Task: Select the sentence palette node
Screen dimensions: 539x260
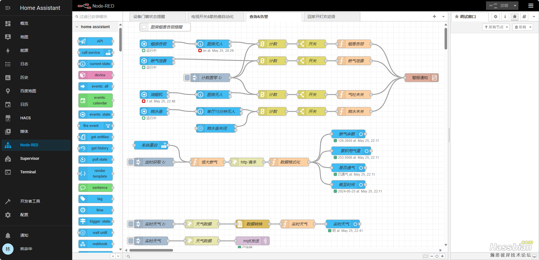Action: click(96, 187)
